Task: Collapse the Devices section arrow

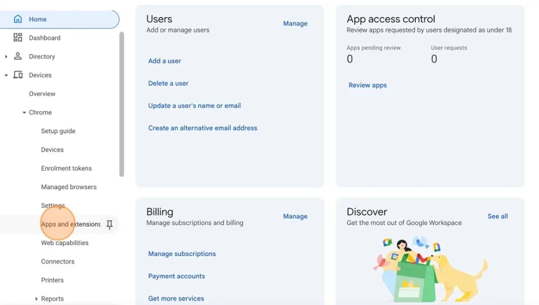Action: (x=6, y=75)
